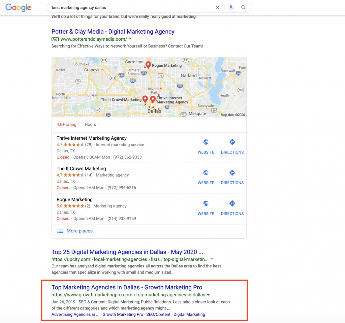Viewport: 345px width, 323px height.
Task: Click the Carrollton label on the map
Action: click(134, 62)
